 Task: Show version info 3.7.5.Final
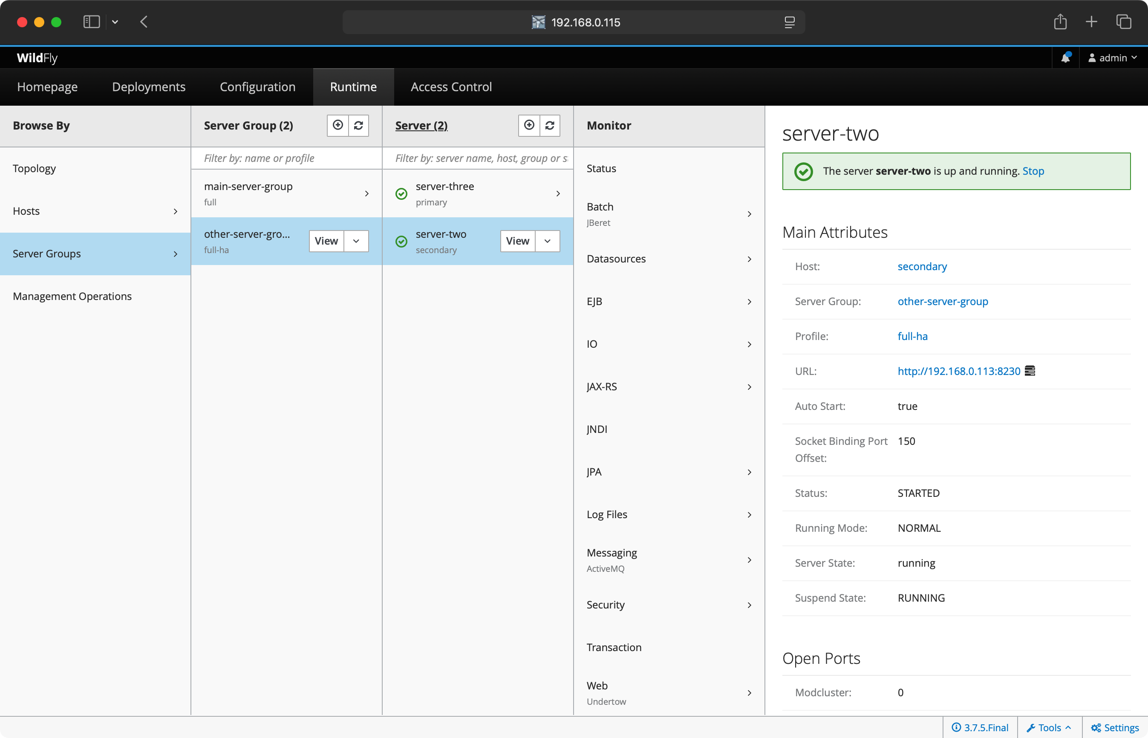point(980,727)
